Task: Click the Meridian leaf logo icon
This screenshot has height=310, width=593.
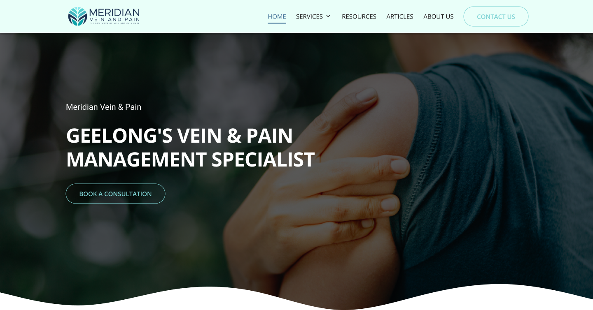Action: pos(77,16)
